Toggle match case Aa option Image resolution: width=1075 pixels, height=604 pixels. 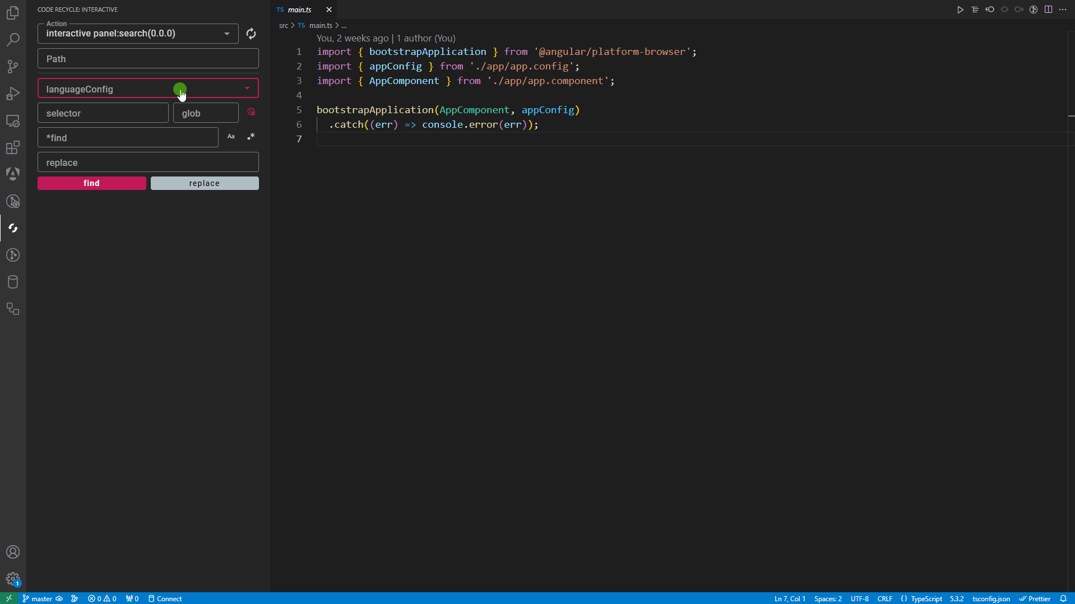(231, 137)
